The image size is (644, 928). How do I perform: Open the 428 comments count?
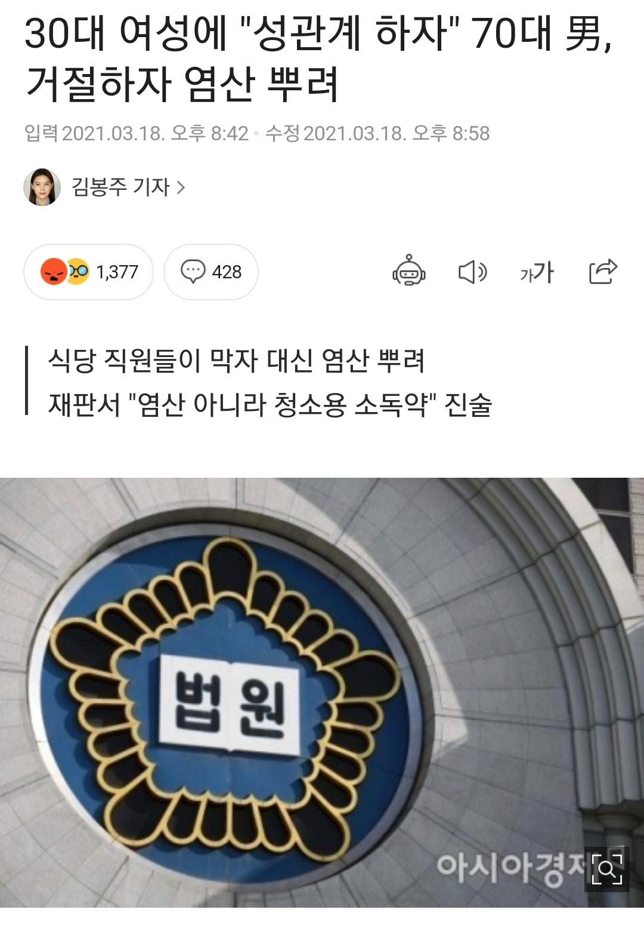227,272
